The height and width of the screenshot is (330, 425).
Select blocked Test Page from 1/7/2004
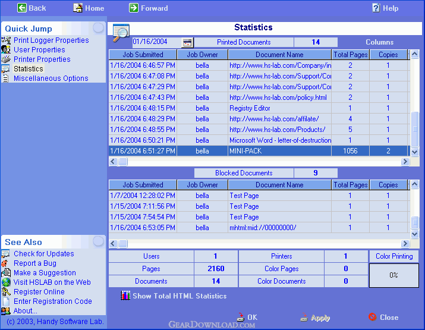pyautogui.click(x=258, y=196)
